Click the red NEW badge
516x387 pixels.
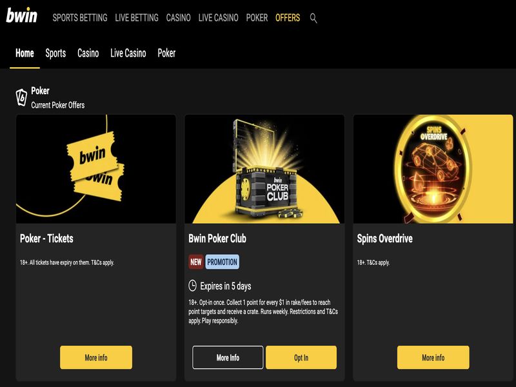[x=196, y=262]
